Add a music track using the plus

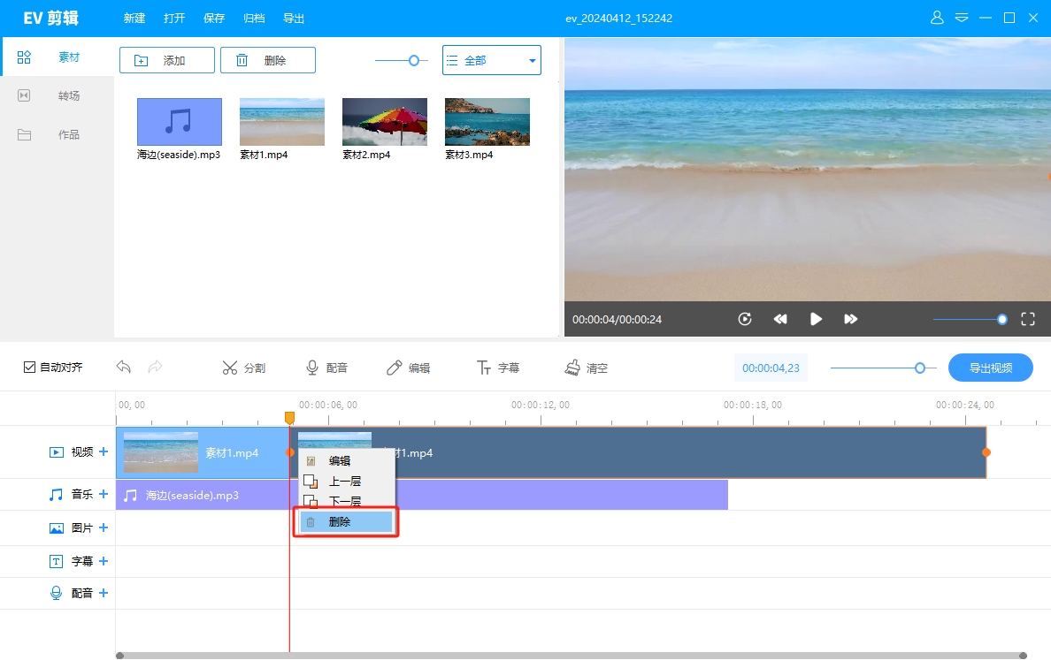point(104,494)
